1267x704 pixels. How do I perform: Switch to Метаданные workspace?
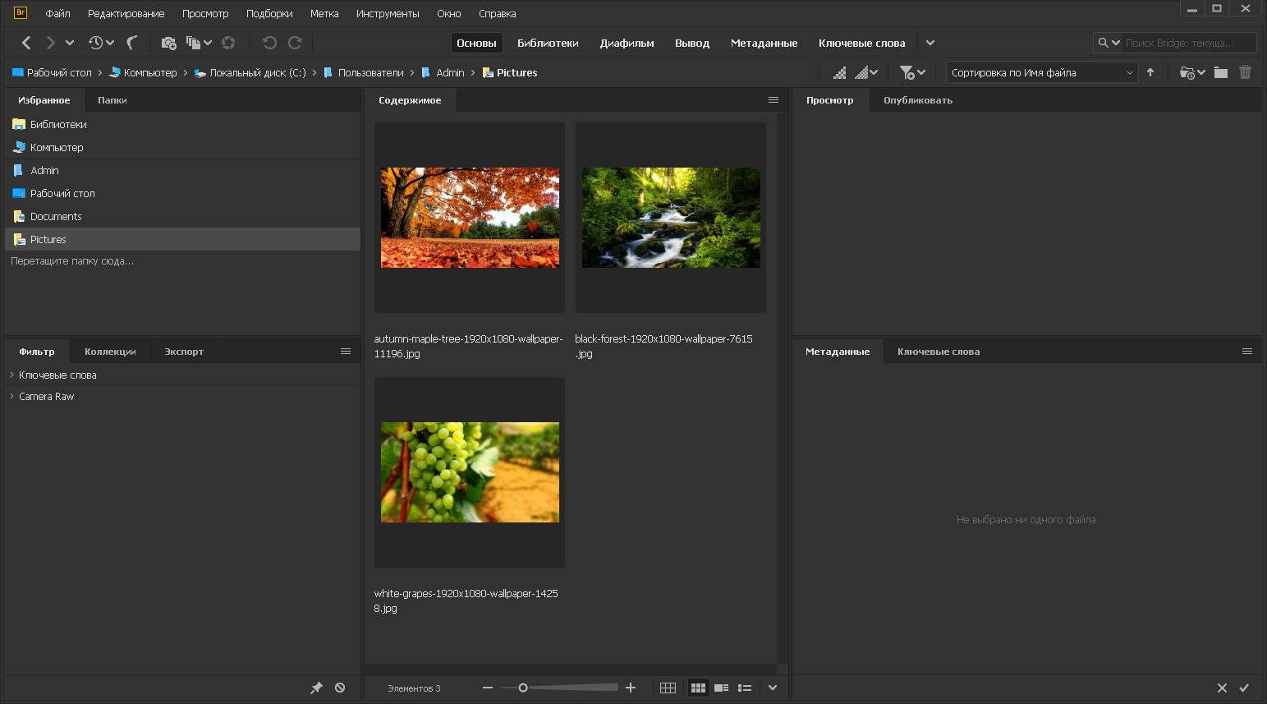(x=764, y=43)
